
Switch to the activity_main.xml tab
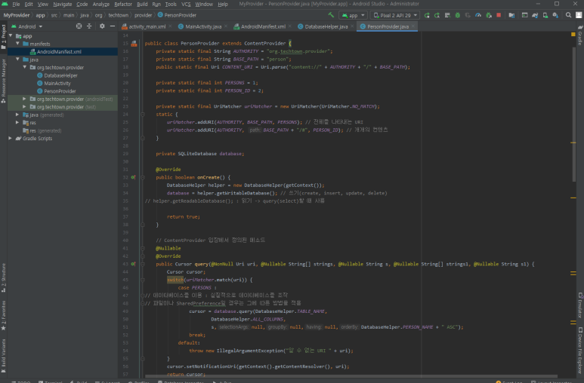[147, 26]
